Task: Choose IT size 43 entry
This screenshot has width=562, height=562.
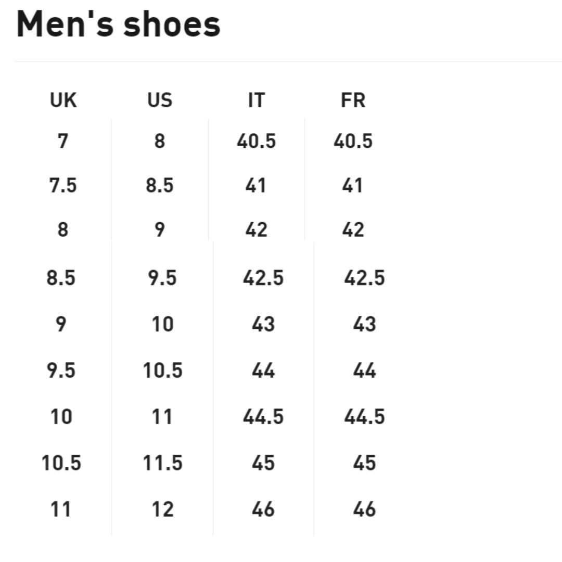Action: pyautogui.click(x=263, y=324)
